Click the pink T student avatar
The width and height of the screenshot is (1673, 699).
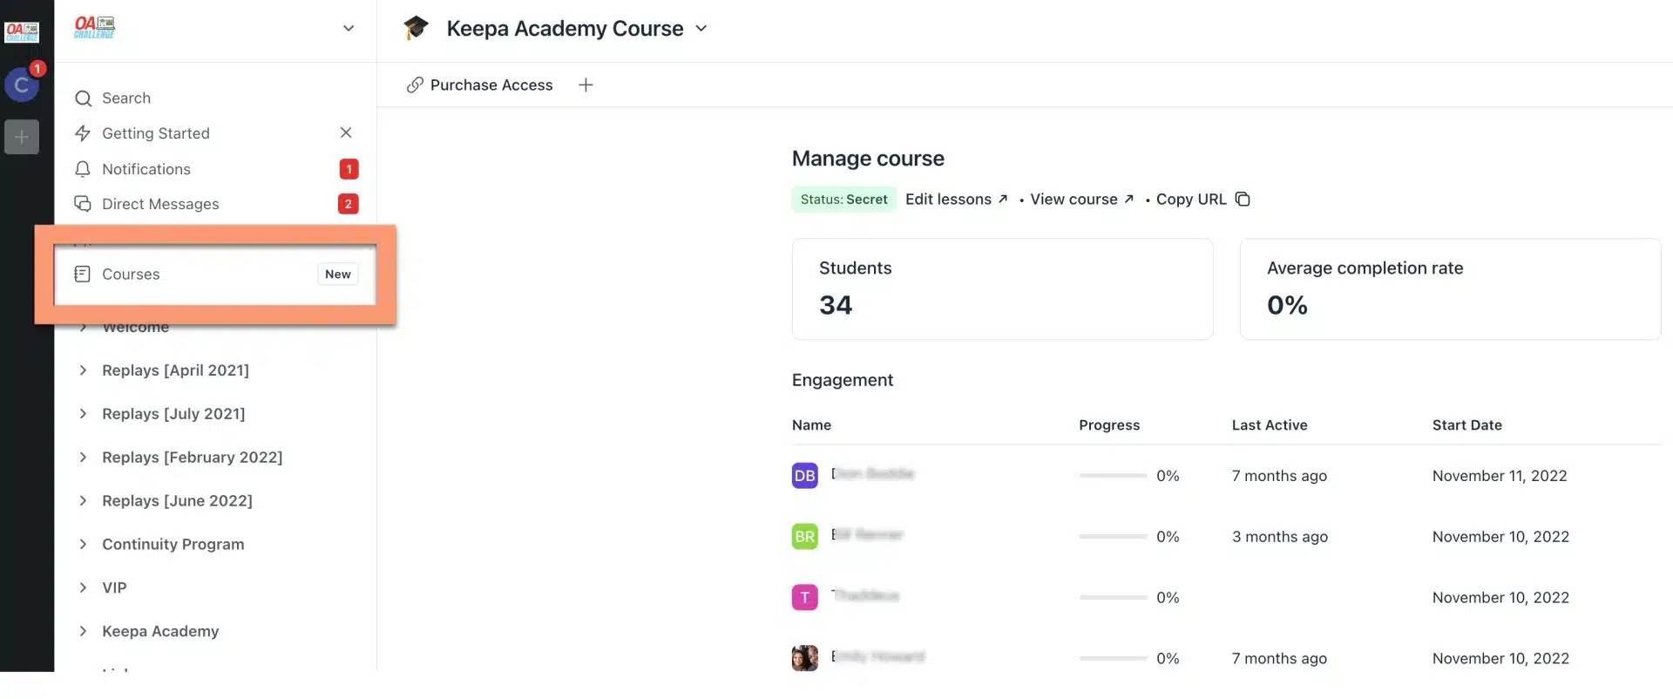804,598
